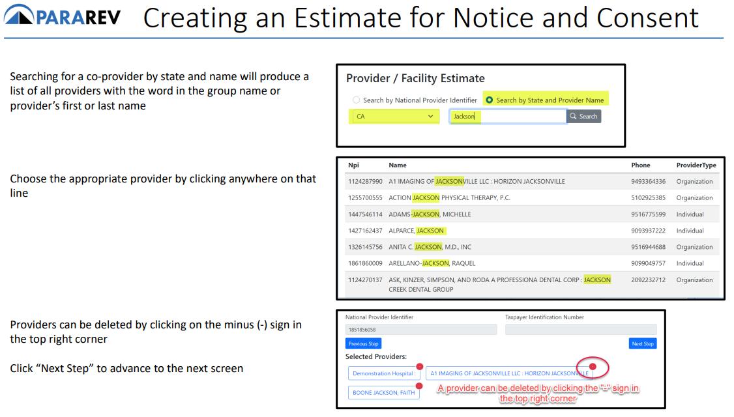734x417 pixels.
Task: Click the provider name field containing Jackson
Action: click(x=508, y=117)
